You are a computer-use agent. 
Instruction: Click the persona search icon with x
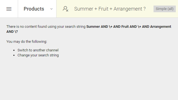coord(66,9)
